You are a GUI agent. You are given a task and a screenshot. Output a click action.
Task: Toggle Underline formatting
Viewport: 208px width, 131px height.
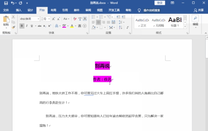click(x=32, y=26)
